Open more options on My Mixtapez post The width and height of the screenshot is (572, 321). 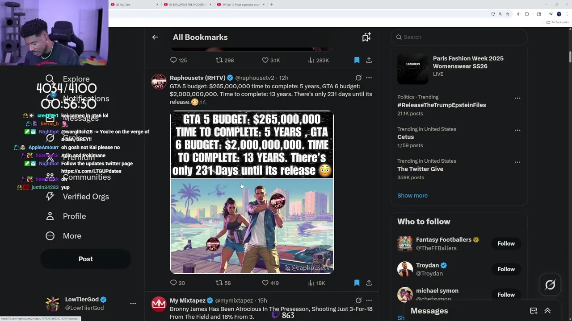pos(369,300)
